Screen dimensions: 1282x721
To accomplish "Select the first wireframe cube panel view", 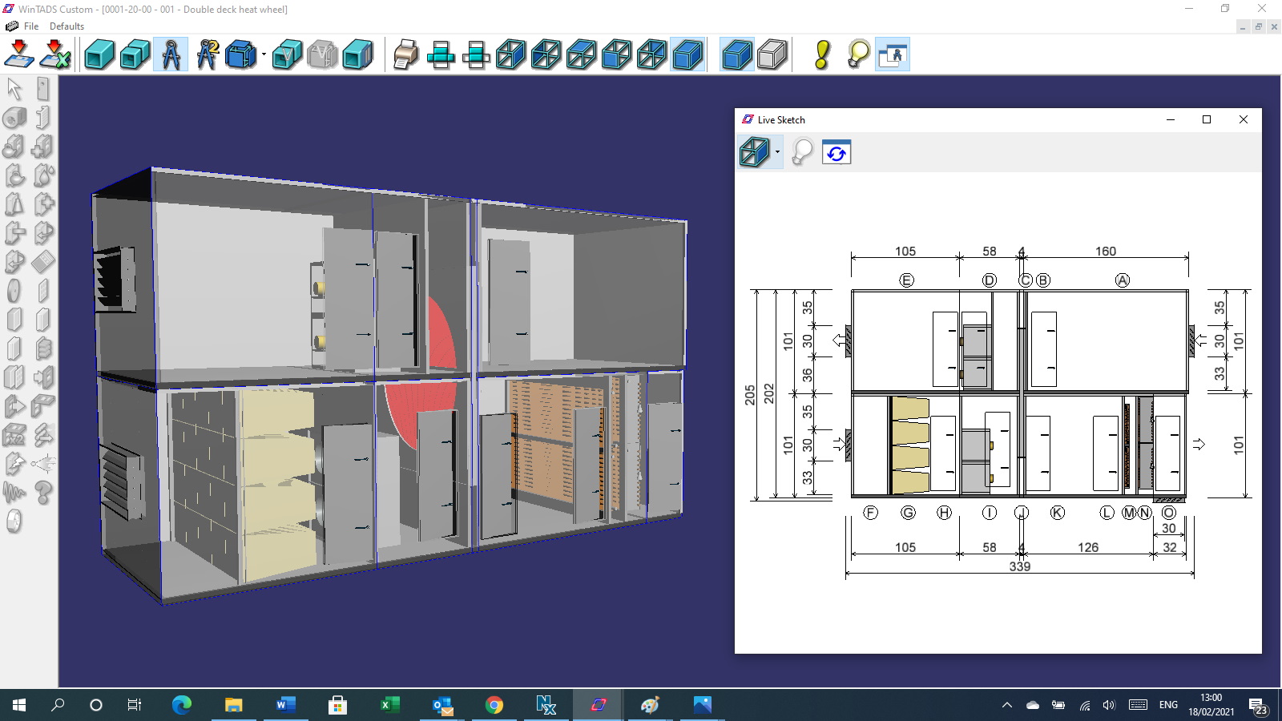I will (x=510, y=54).
